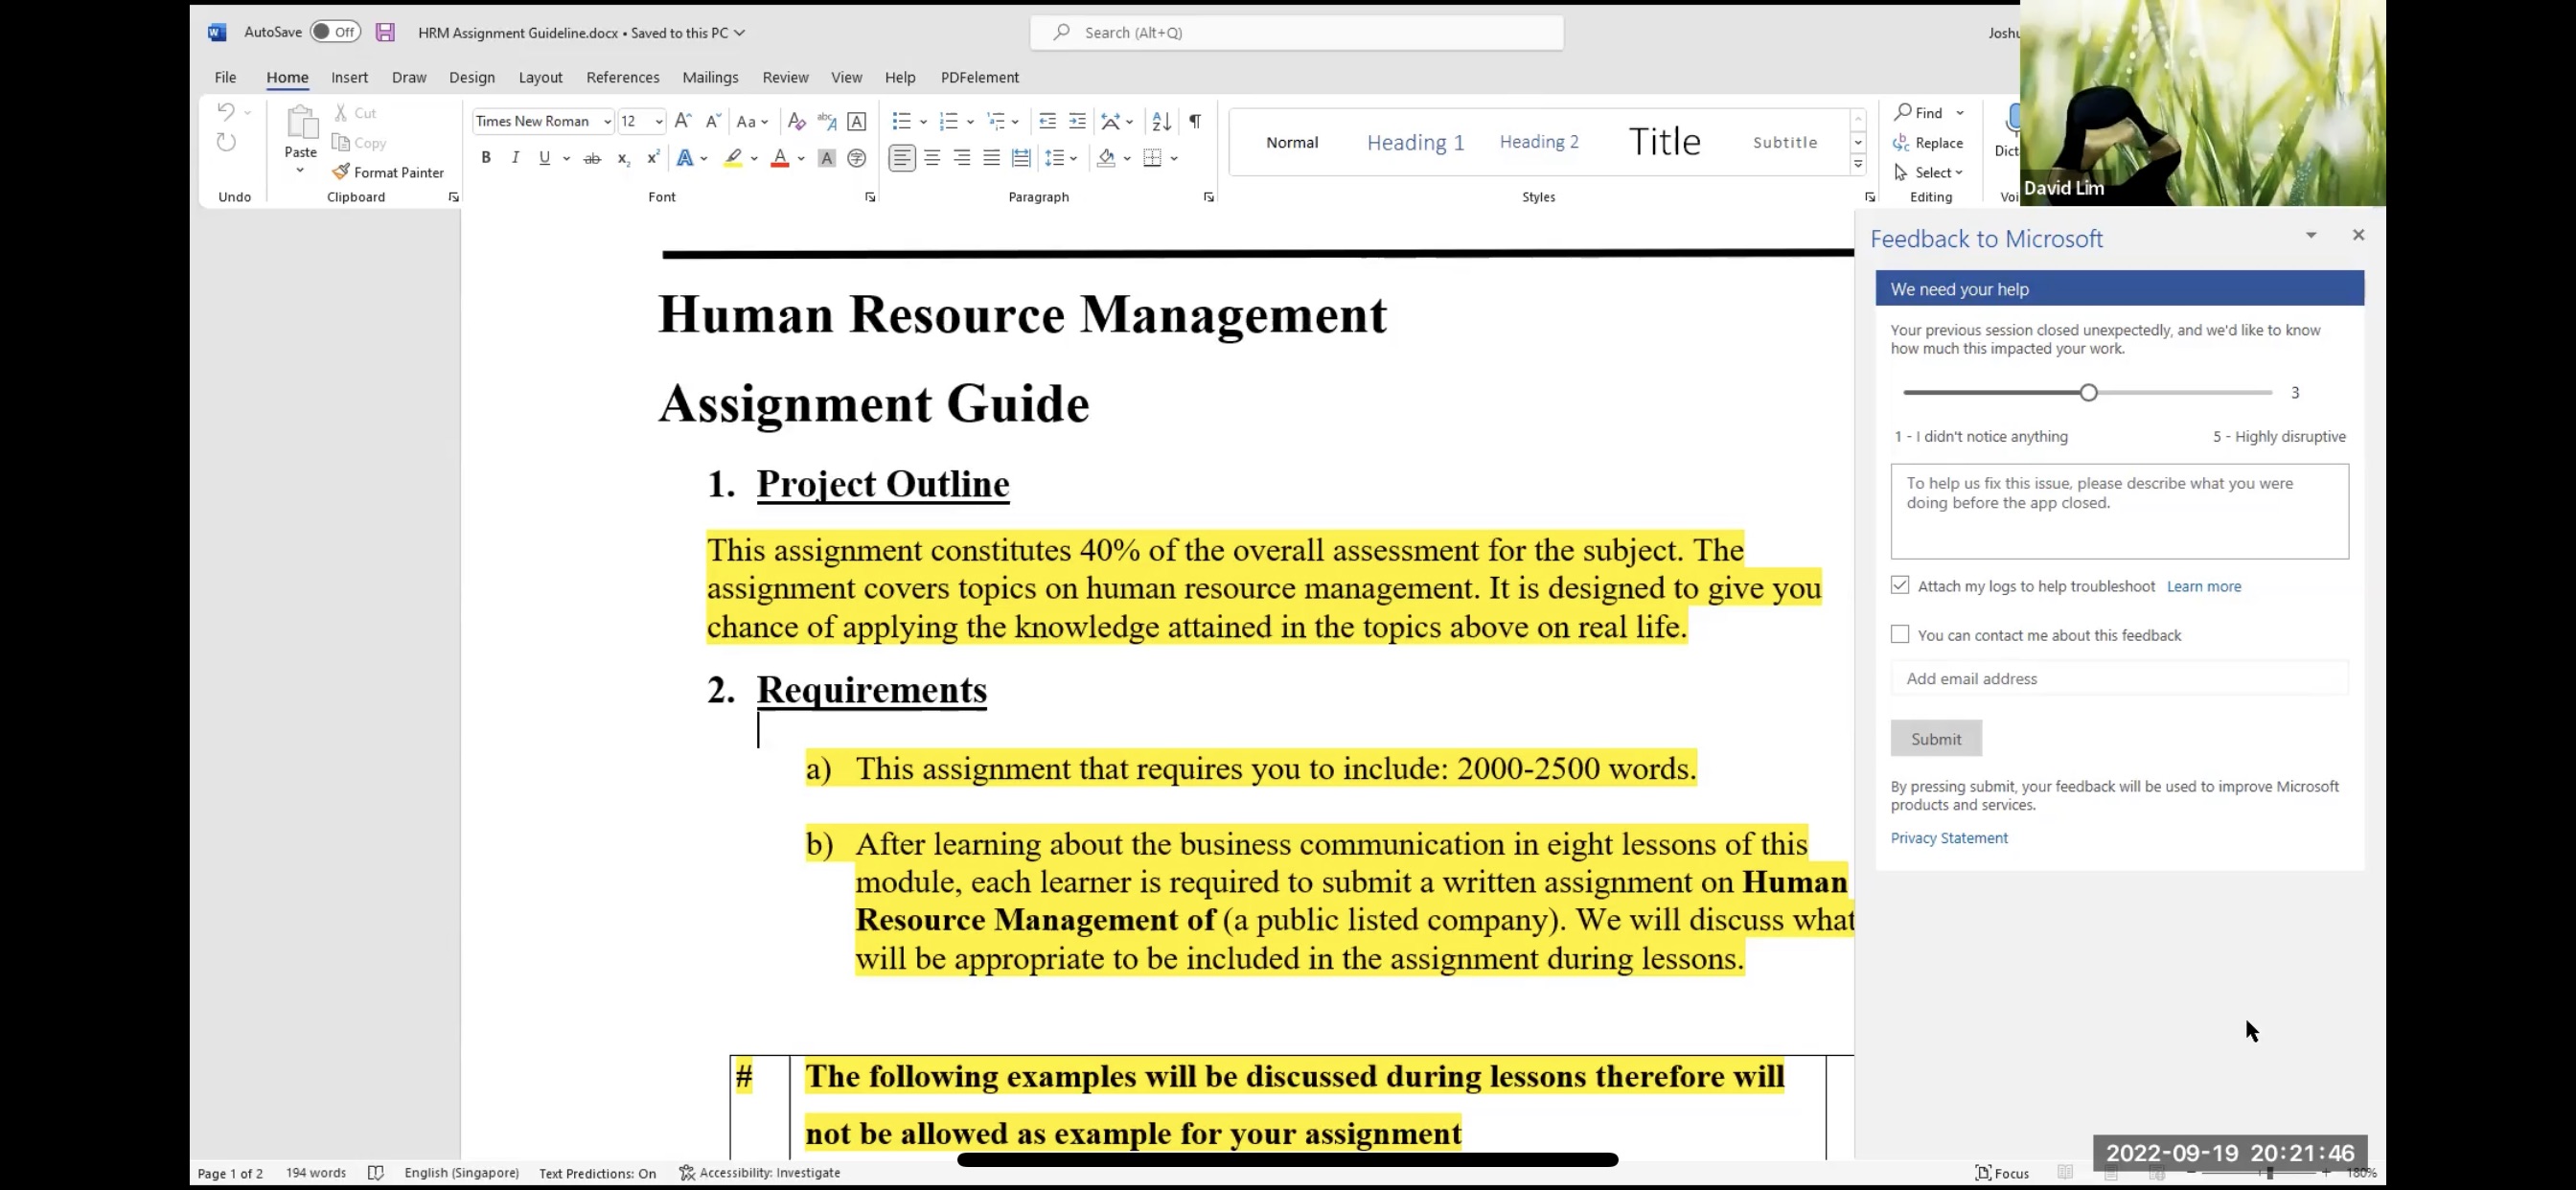The image size is (2576, 1190).
Task: Click red font color swatch button
Action: tap(780, 158)
